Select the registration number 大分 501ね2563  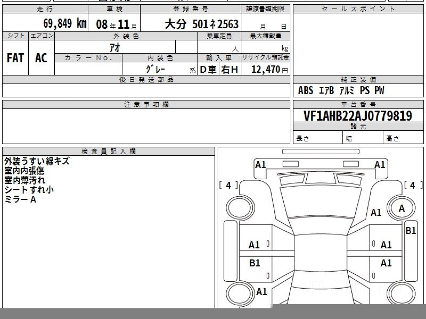[x=201, y=24]
